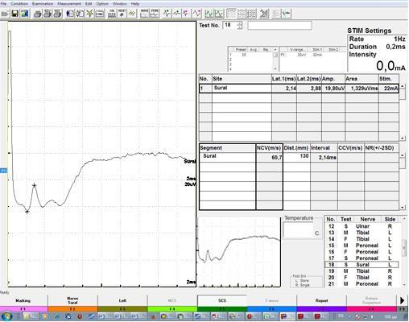409x322 pixels.
Task: Open the Help menu
Action: 135,4
